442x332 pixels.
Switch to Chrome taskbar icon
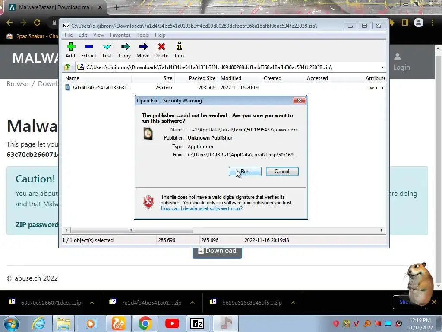click(x=145, y=323)
